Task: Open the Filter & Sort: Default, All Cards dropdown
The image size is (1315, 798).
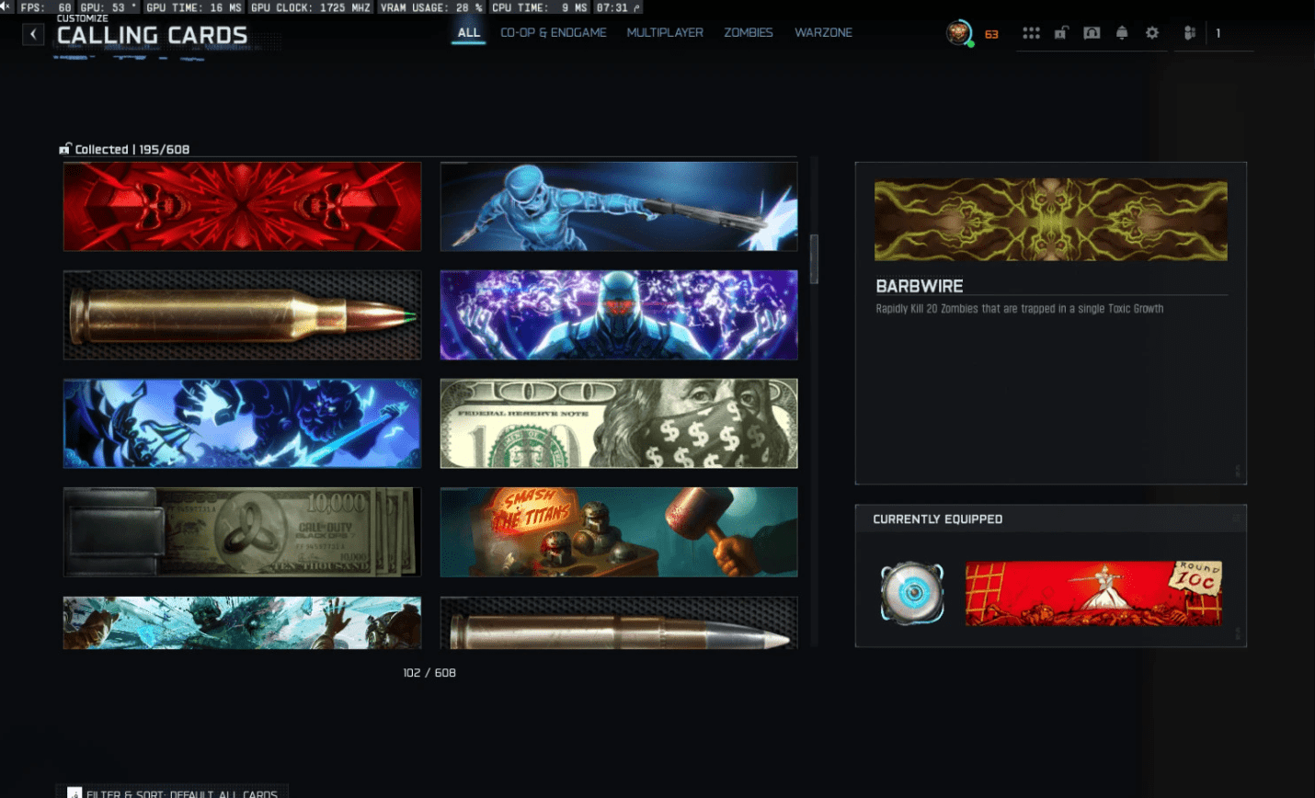Action: point(172,792)
